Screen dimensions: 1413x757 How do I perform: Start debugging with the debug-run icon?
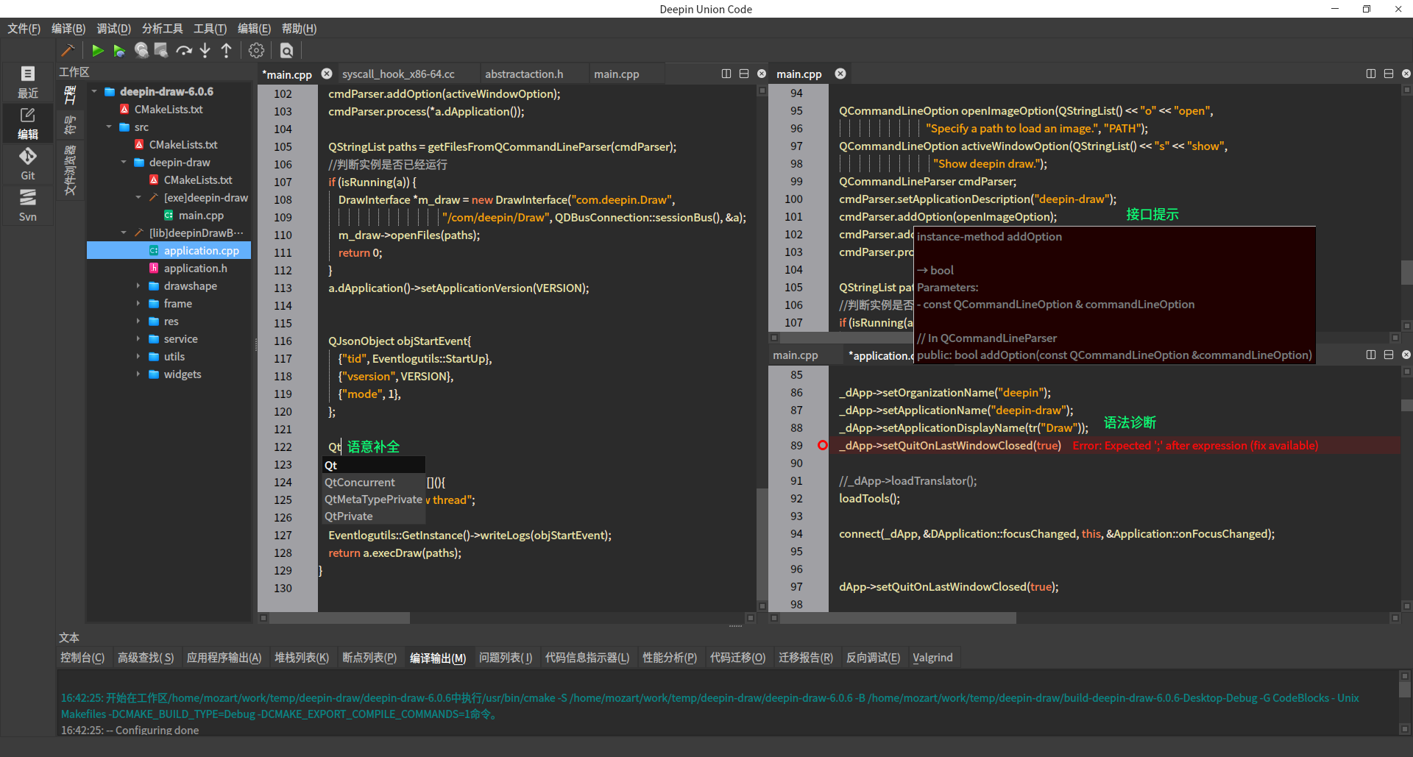[x=119, y=50]
